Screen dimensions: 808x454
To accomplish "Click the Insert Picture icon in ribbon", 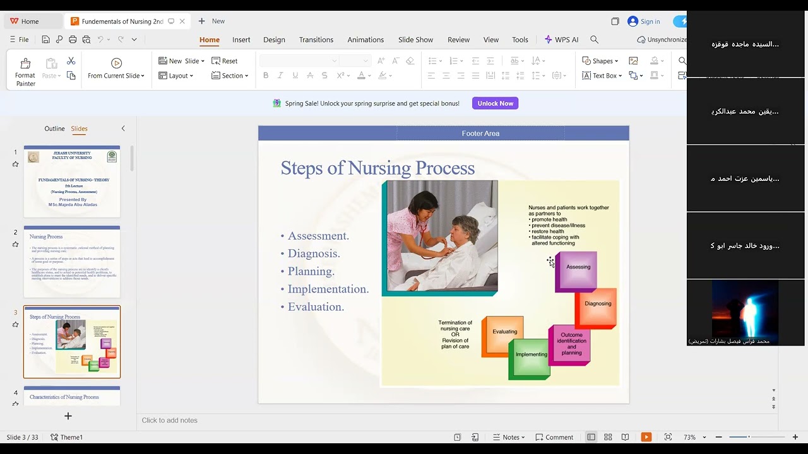I will (x=633, y=61).
